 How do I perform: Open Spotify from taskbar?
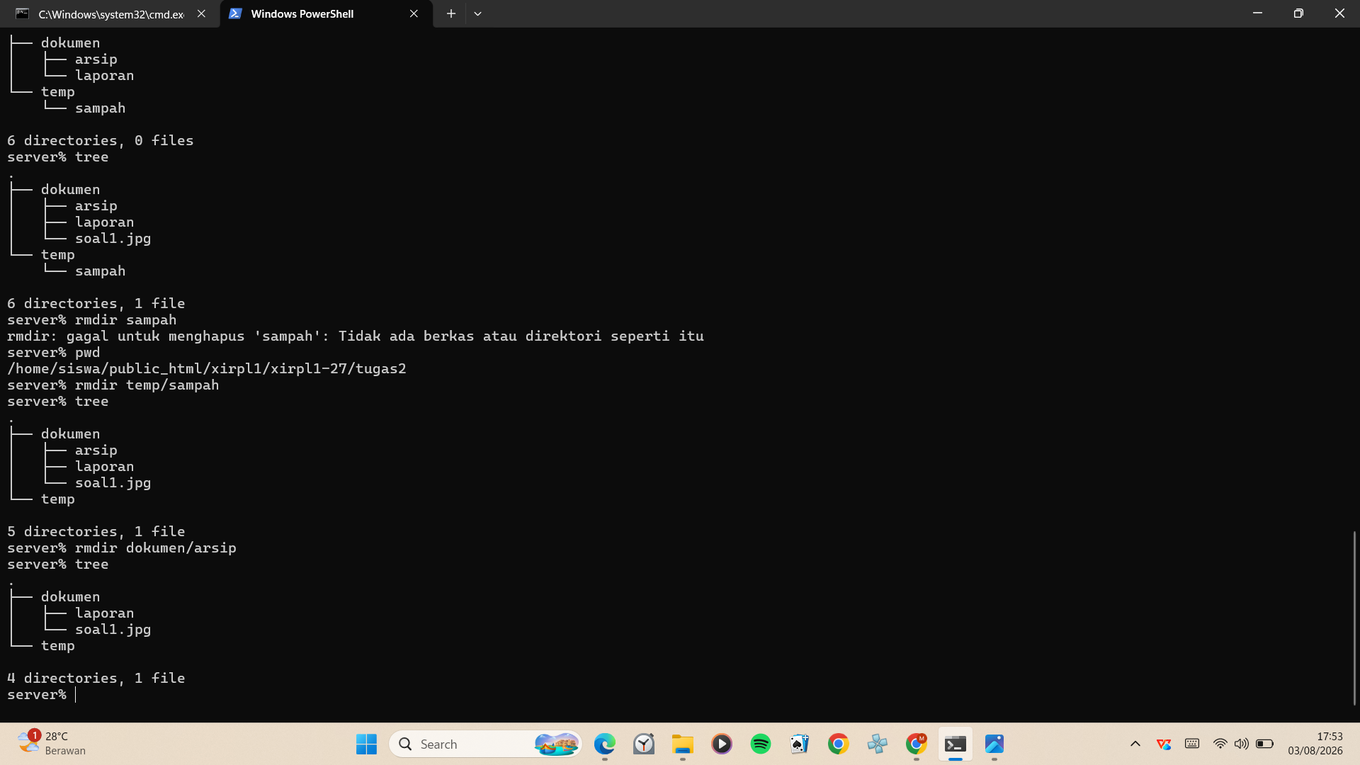(x=760, y=744)
